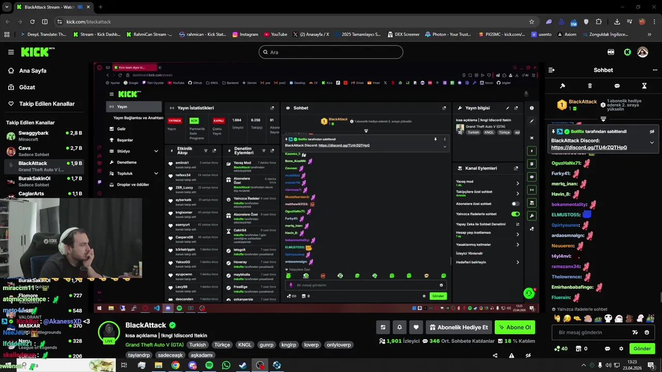Image resolution: width=662 pixels, height=372 pixels.
Task: Open Cavs channel in sidebar
Action: (x=44, y=151)
